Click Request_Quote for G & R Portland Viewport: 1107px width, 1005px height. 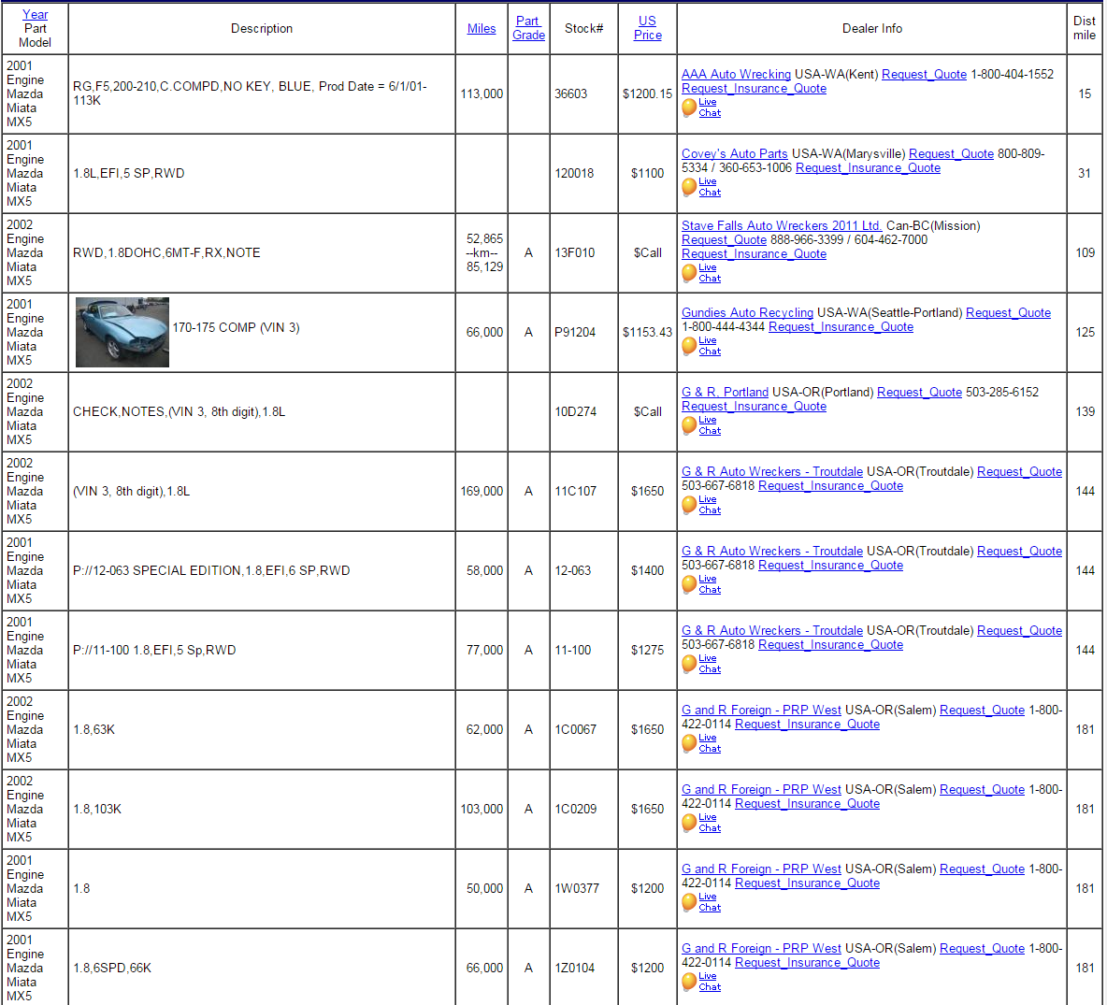(919, 392)
